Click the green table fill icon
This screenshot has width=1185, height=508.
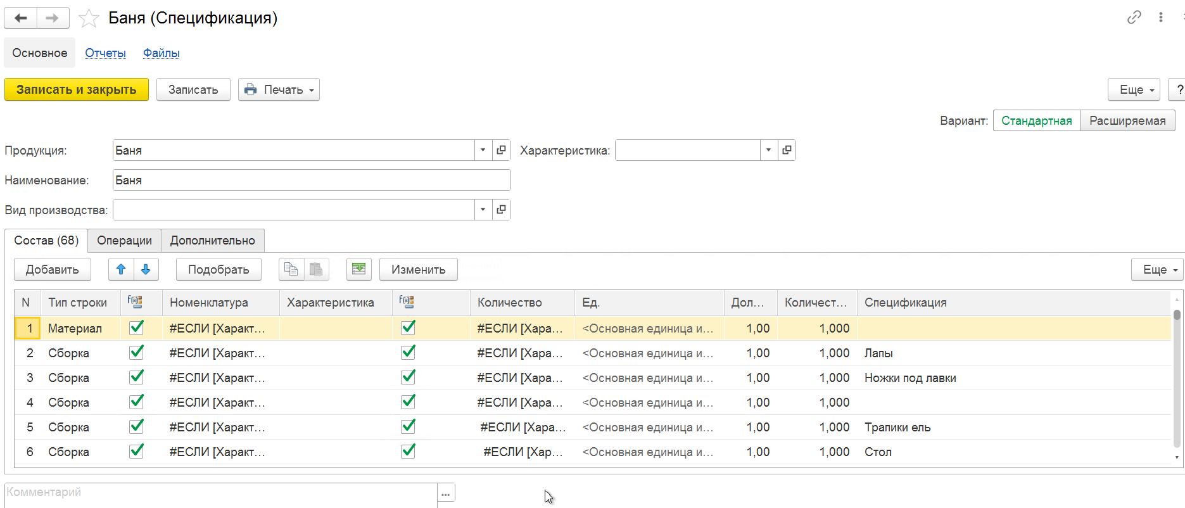358,269
